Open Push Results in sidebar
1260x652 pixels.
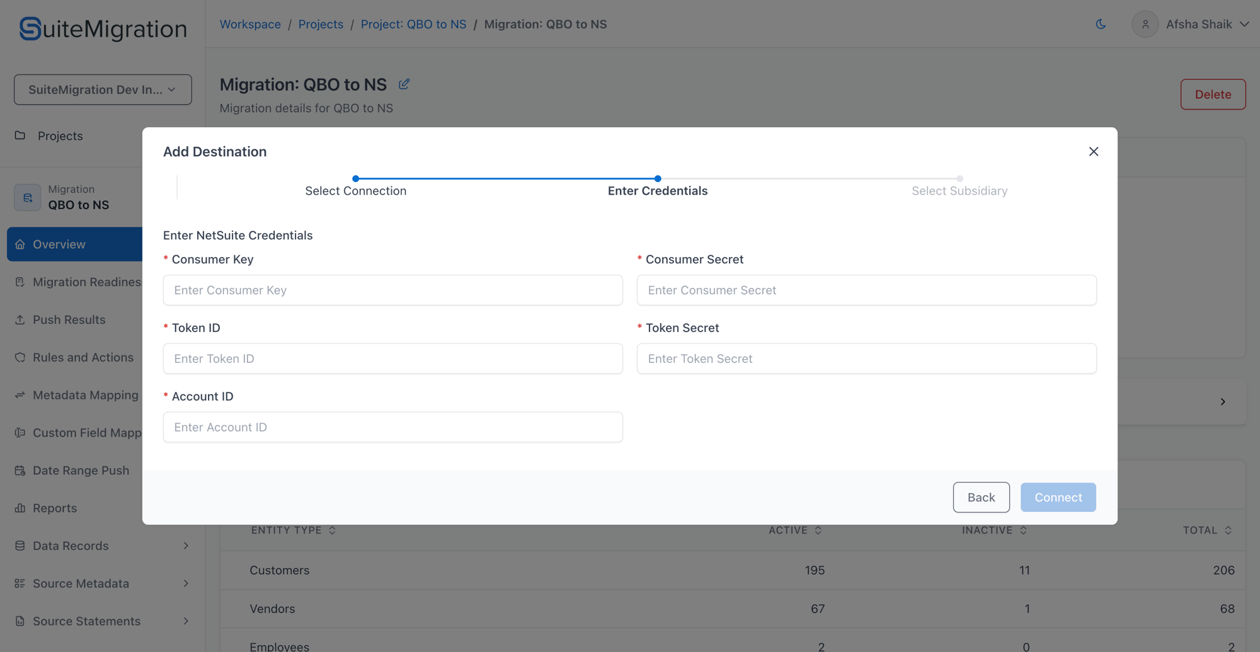69,319
